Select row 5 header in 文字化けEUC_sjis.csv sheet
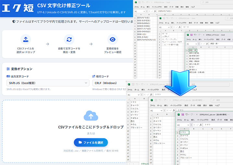Image resolution: width=233 pixels, height=165 pixels. click(x=178, y=145)
